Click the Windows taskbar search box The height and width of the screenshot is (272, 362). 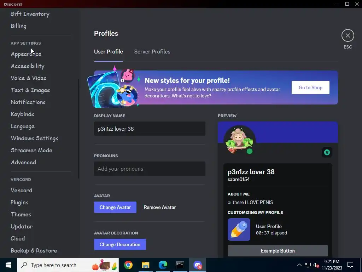pos(68,265)
